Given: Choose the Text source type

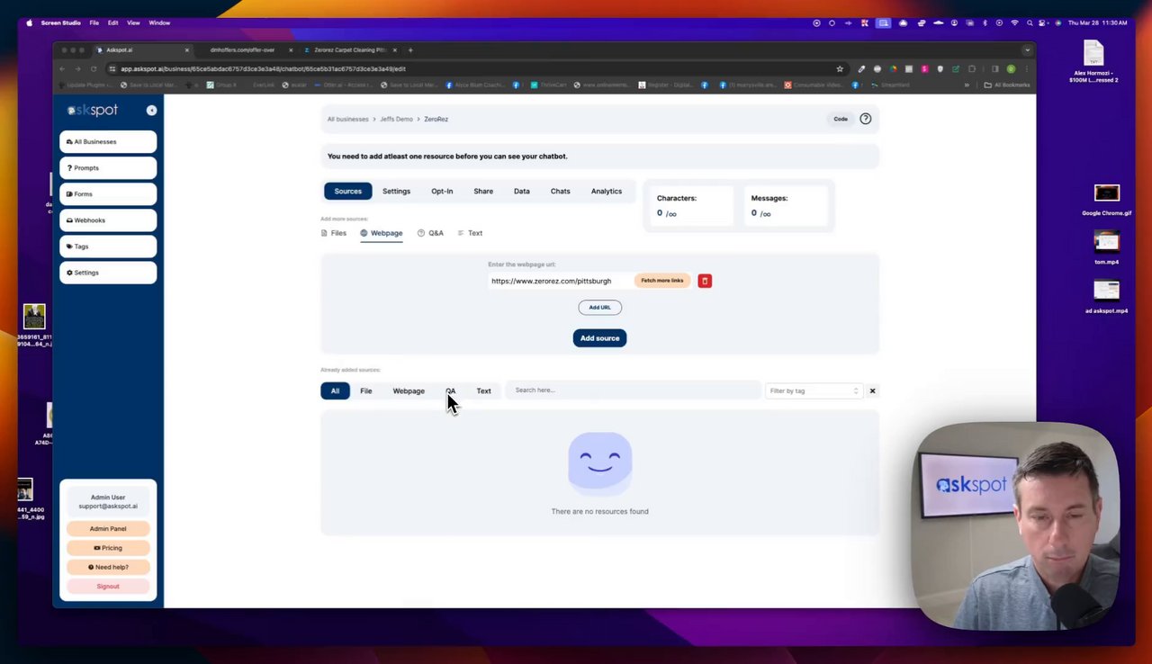Looking at the screenshot, I should [470, 233].
